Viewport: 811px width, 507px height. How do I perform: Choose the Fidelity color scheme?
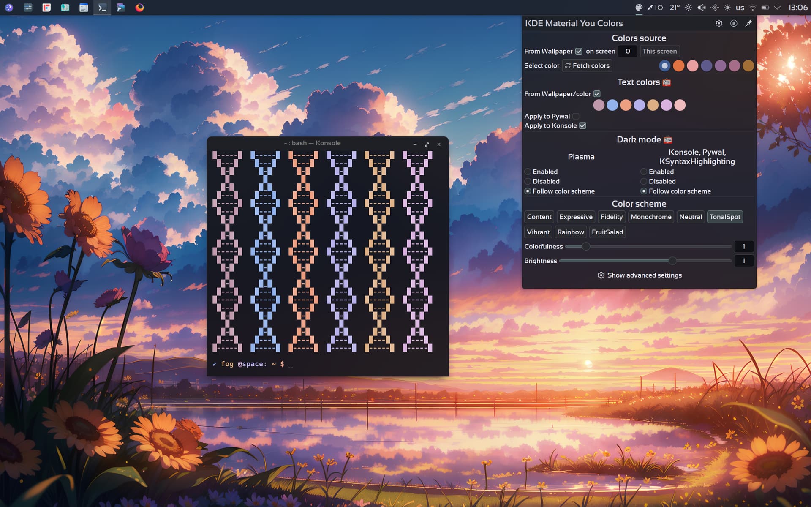(612, 217)
